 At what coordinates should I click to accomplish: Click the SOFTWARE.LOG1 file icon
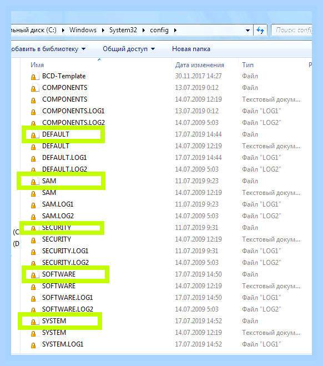[34, 298]
